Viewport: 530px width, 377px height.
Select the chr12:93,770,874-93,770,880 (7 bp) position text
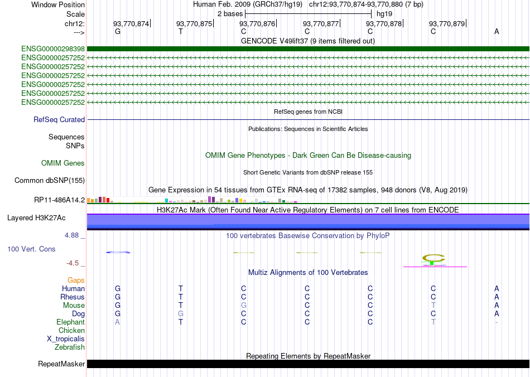click(366, 4)
